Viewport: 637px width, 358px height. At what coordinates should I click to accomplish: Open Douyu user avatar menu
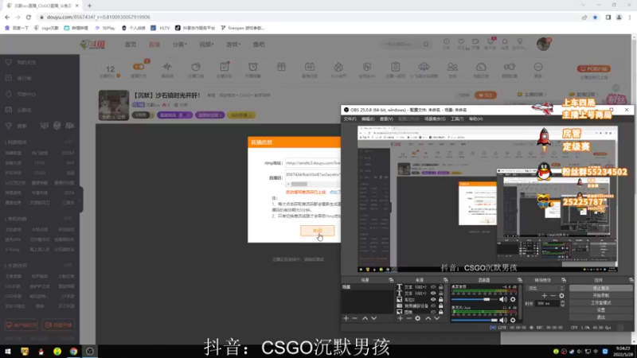pyautogui.click(x=544, y=44)
